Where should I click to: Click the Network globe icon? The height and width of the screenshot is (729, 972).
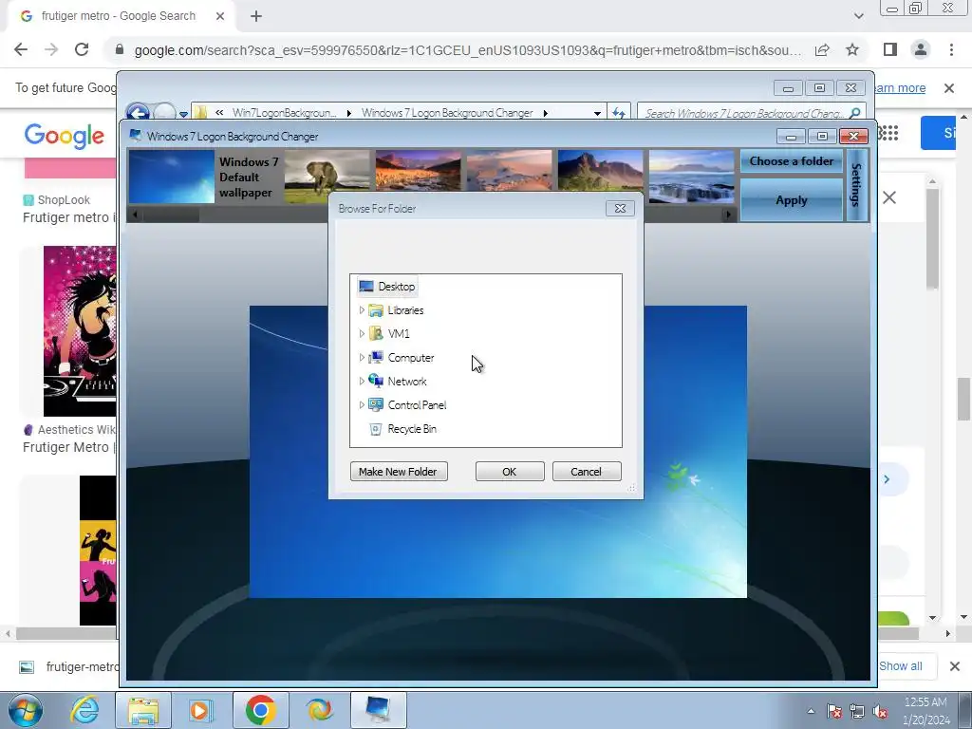click(376, 381)
